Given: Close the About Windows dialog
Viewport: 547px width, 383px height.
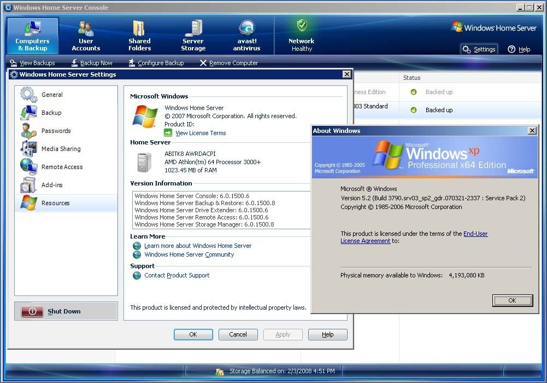Looking at the screenshot, I should pos(532,131).
